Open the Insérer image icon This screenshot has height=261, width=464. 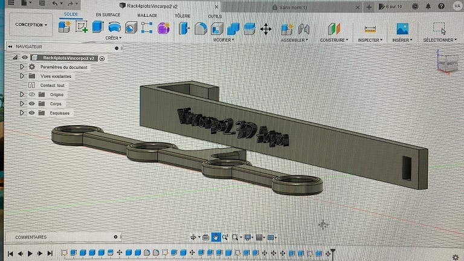coord(402,28)
